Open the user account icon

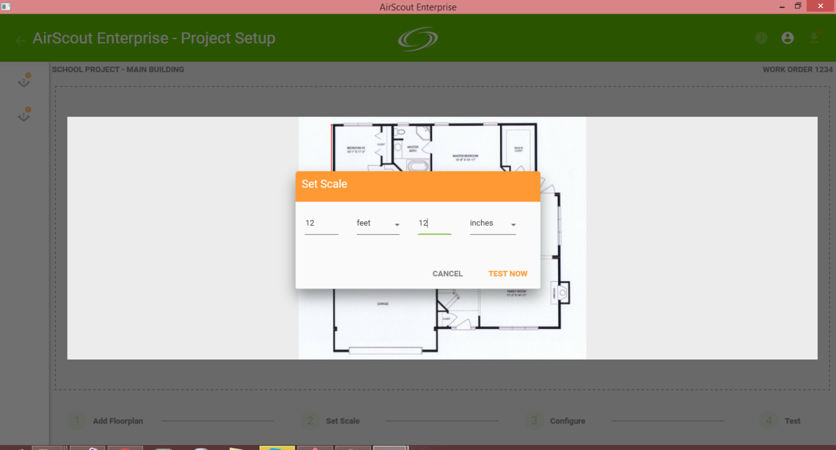[x=787, y=38]
